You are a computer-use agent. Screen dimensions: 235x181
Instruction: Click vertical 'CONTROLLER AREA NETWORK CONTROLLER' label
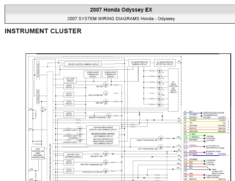pyautogui.click(x=50, y=162)
